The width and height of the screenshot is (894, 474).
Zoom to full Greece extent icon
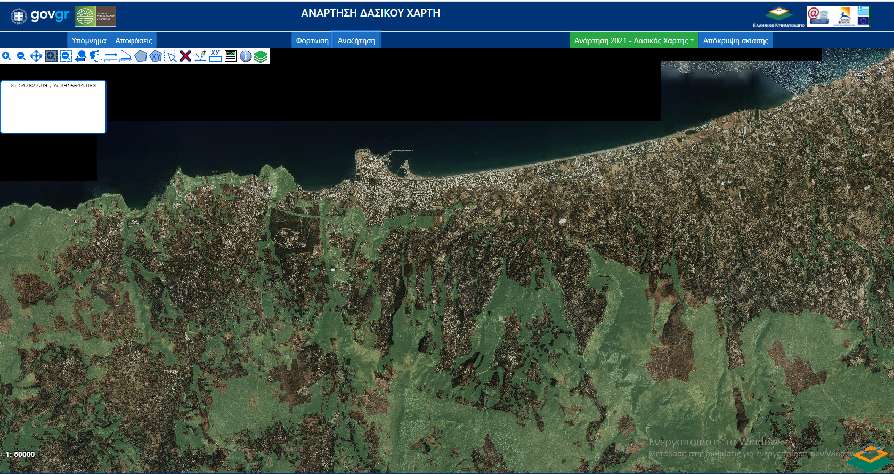95,56
